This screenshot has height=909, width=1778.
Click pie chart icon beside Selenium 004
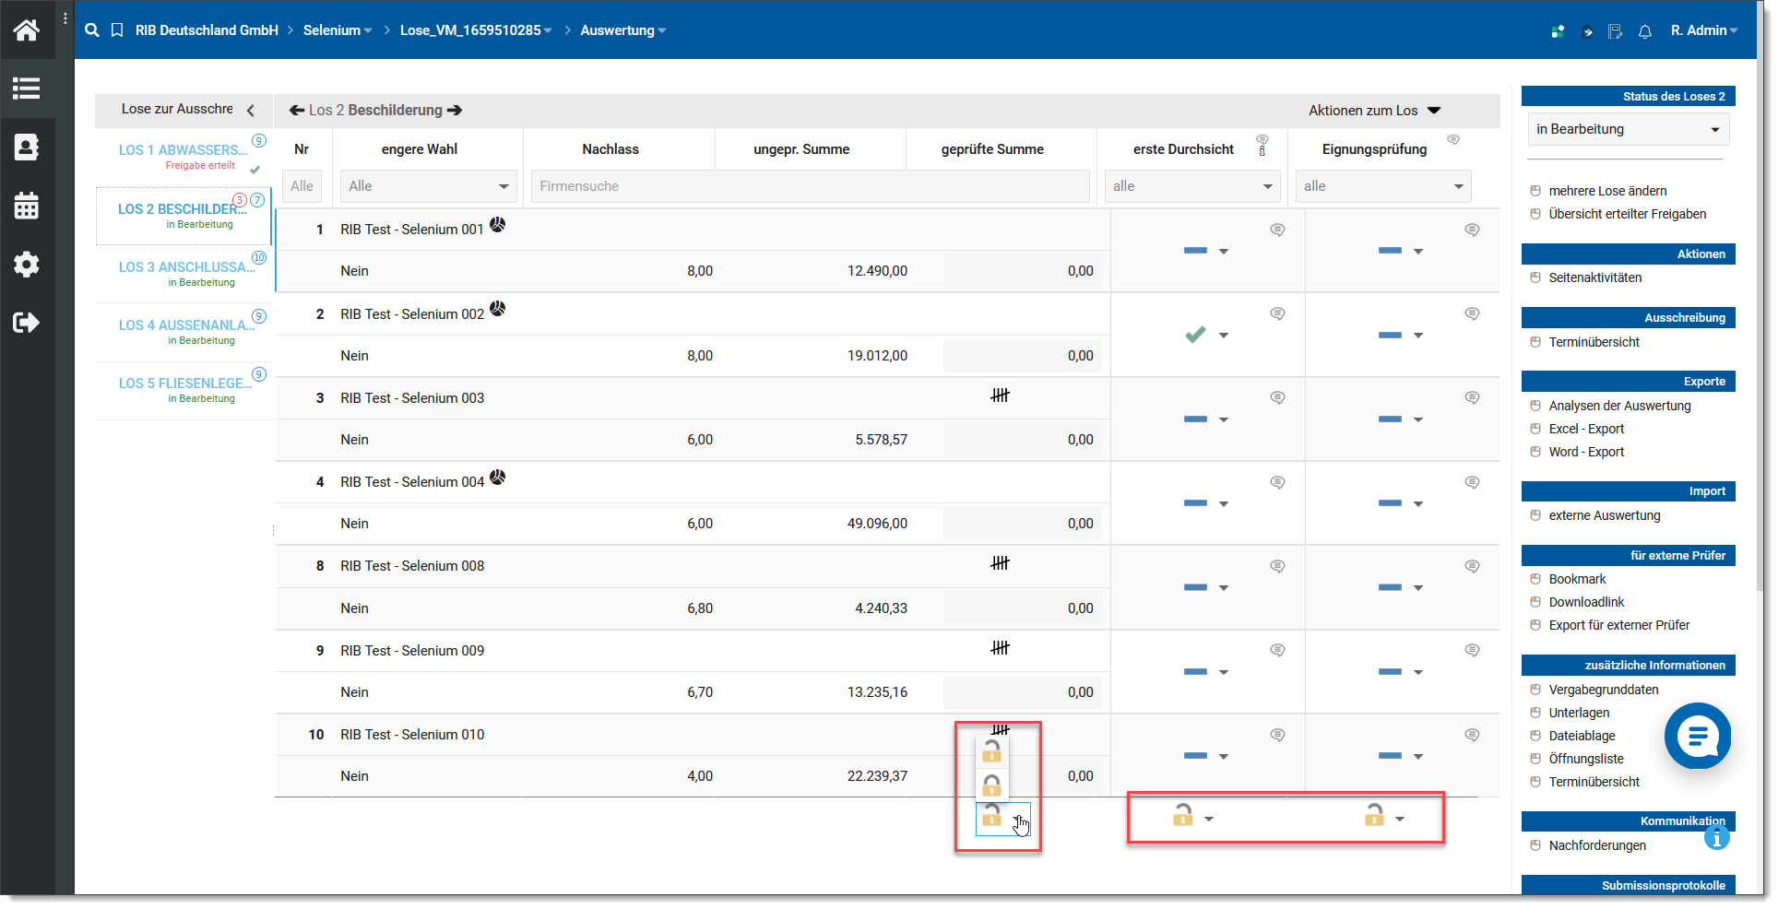(x=497, y=477)
